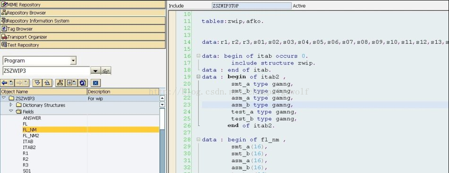Open object name history dropdown arrow
449x173 pixels.
[95, 71]
